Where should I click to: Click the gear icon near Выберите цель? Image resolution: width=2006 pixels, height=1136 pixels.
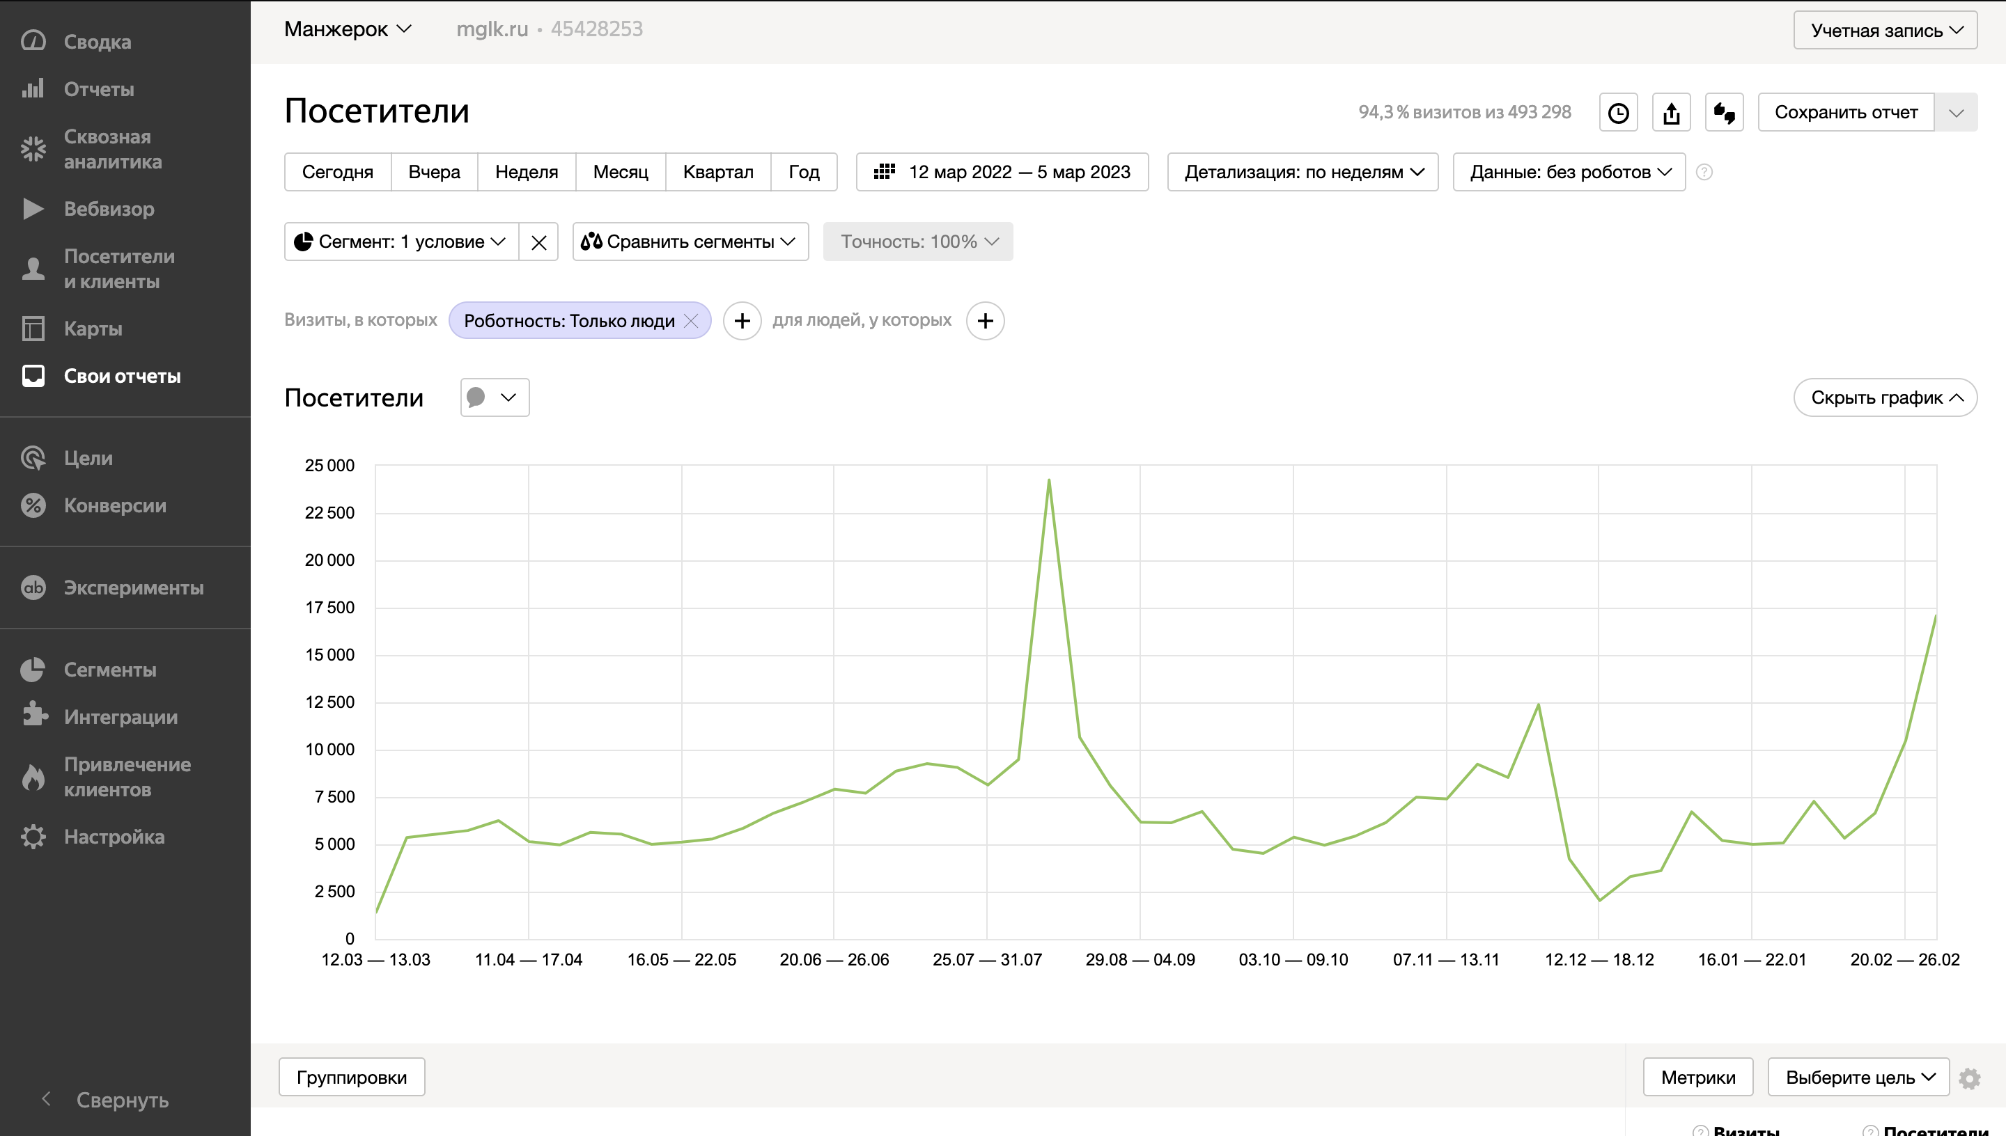(x=1969, y=1078)
